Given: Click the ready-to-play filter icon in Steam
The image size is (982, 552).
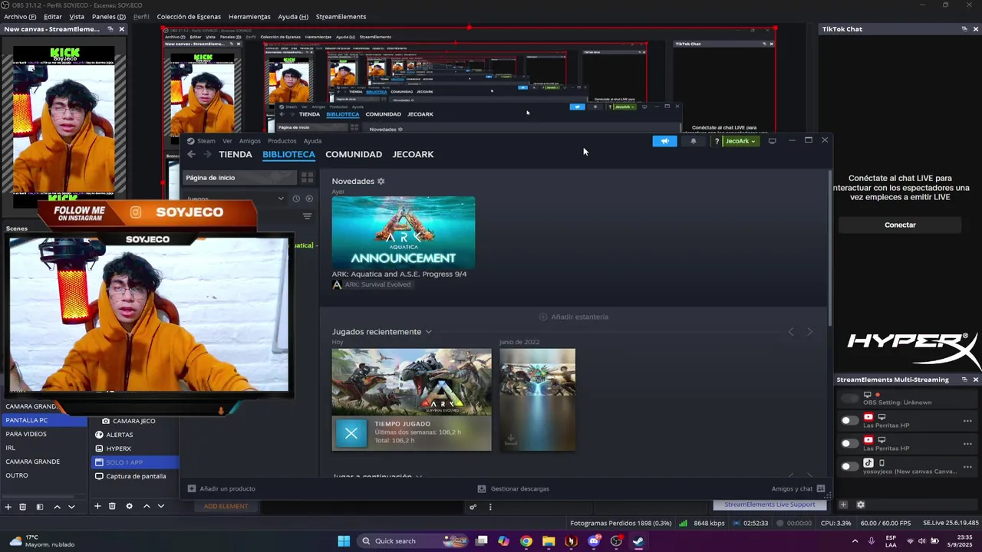Looking at the screenshot, I should (x=309, y=199).
